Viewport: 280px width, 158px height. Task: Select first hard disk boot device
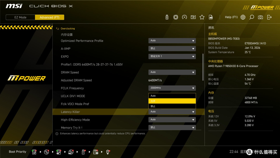click(x=34, y=152)
